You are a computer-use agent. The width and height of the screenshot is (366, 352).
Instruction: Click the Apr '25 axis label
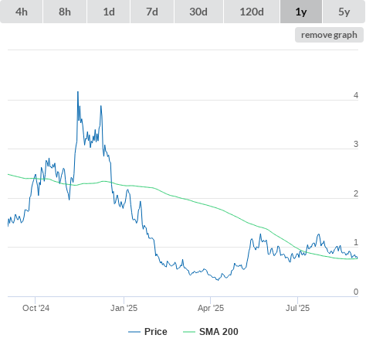point(211,308)
